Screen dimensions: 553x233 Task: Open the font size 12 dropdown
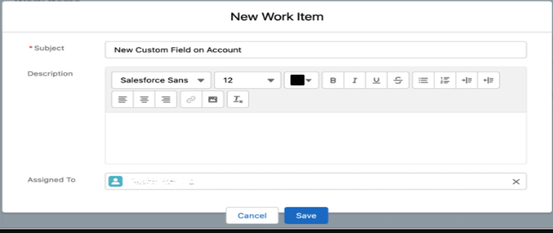248,80
